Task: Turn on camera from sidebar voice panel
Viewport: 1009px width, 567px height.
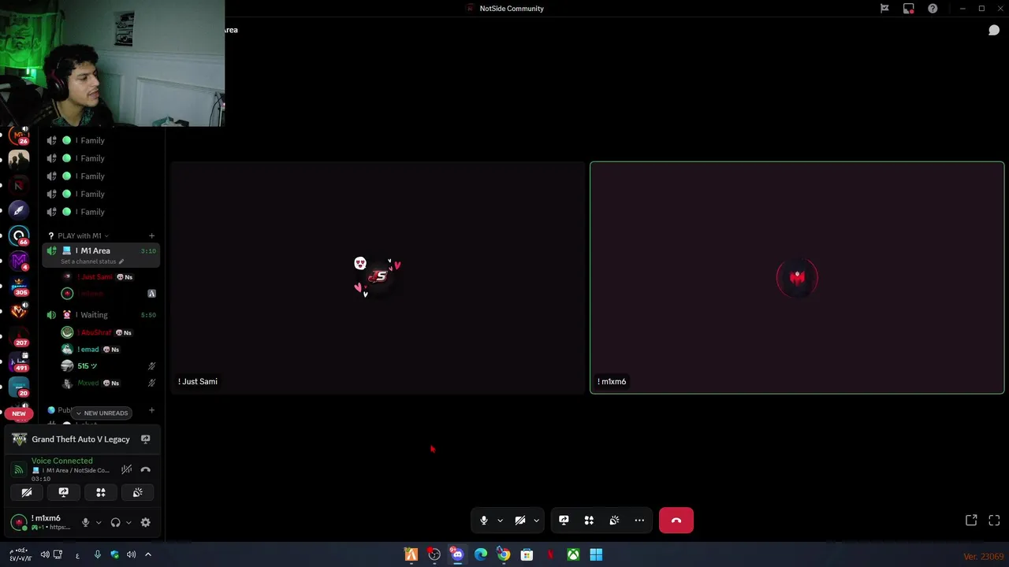Action: pos(27,493)
